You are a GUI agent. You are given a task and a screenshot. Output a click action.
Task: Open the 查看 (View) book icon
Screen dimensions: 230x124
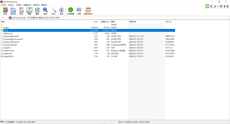tap(29, 11)
